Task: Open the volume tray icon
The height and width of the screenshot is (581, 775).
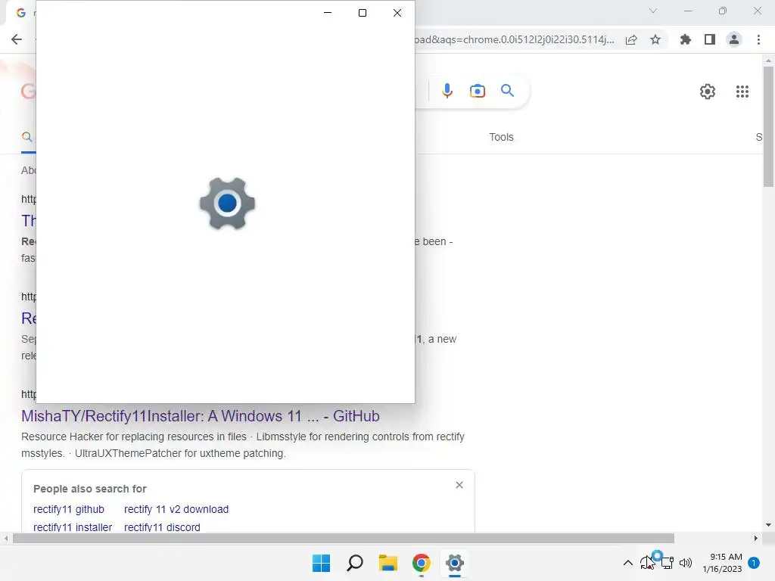Action: (x=686, y=563)
